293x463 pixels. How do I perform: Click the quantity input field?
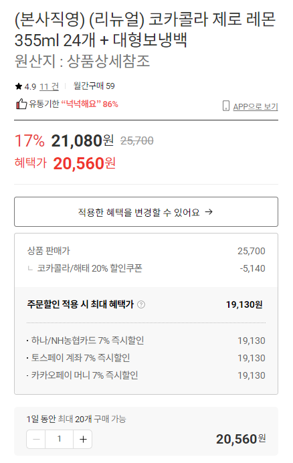60,440
